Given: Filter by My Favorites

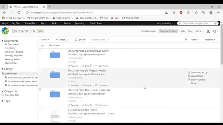Looking at the screenshot, I should [11, 63].
